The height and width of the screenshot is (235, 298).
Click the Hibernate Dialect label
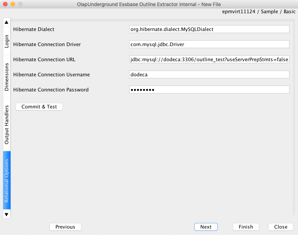(x=34, y=29)
